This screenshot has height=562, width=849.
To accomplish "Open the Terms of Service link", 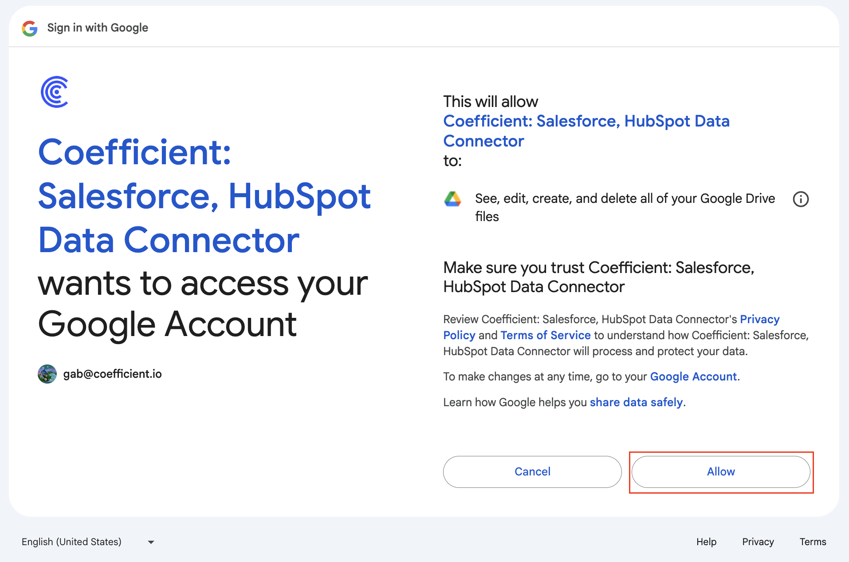I will (x=545, y=335).
